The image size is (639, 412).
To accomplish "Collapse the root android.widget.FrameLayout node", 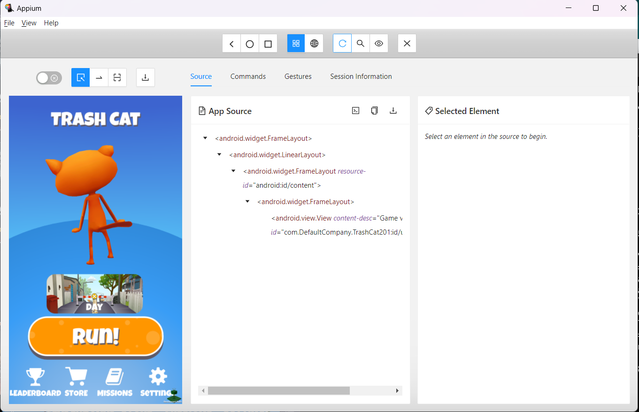I will tap(205, 138).
